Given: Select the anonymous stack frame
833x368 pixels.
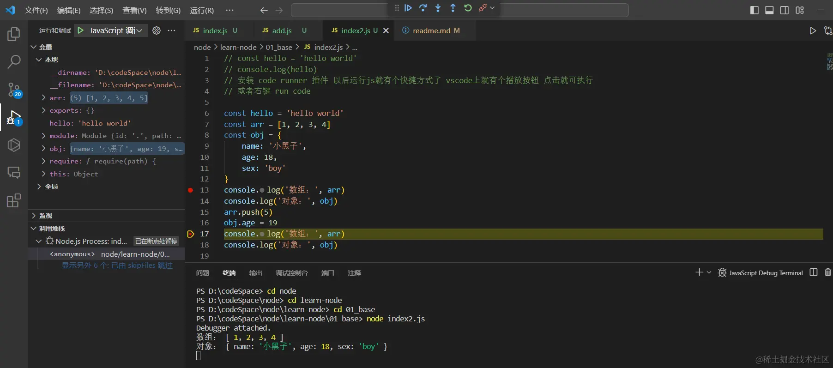Looking at the screenshot, I should coord(106,254).
